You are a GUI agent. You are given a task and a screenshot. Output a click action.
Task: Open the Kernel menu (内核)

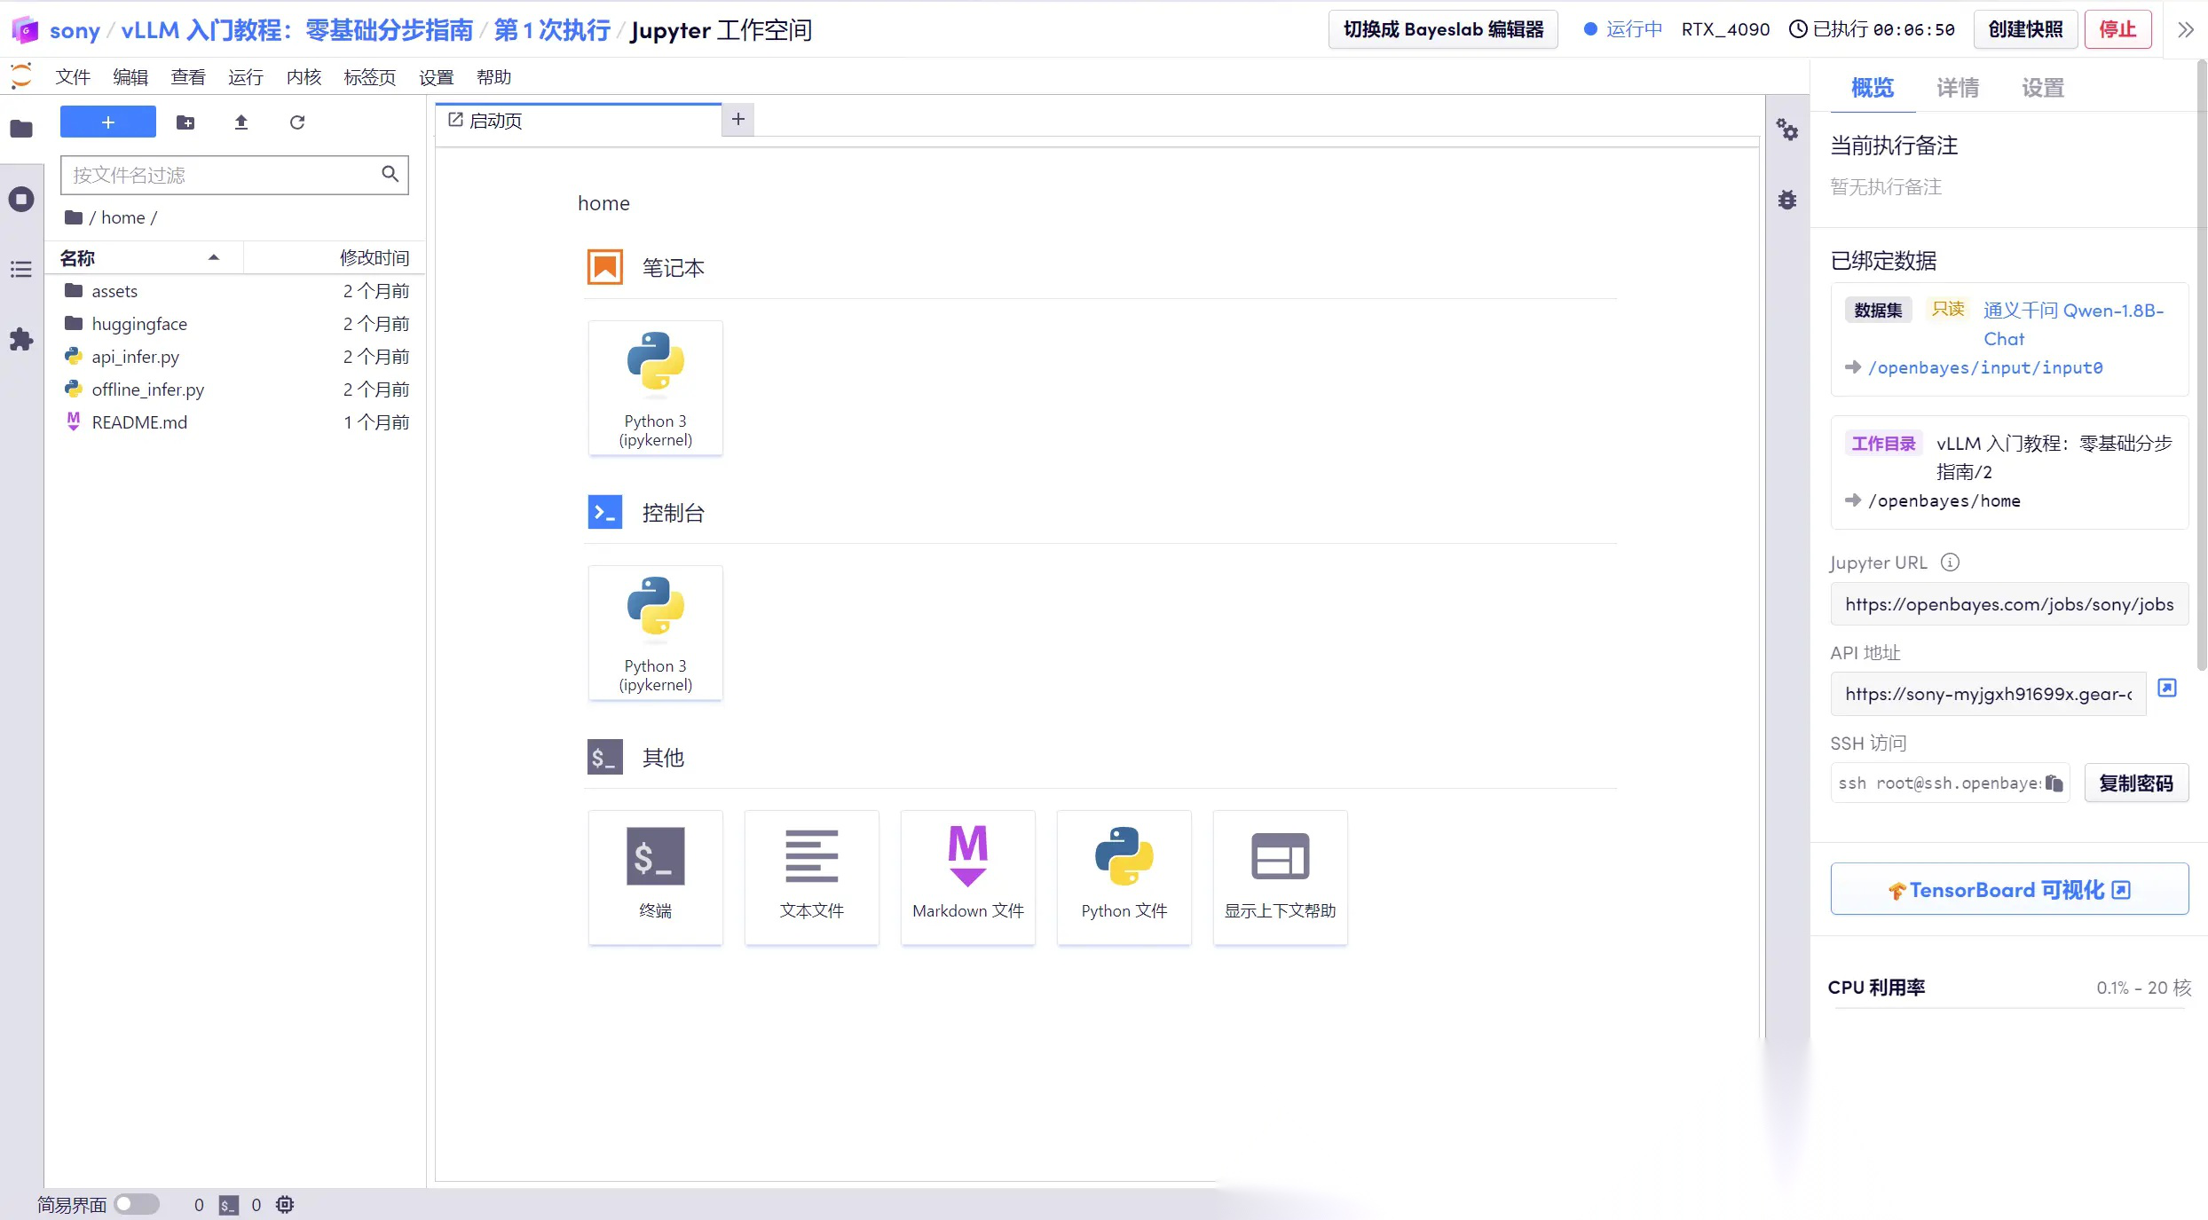click(x=304, y=77)
